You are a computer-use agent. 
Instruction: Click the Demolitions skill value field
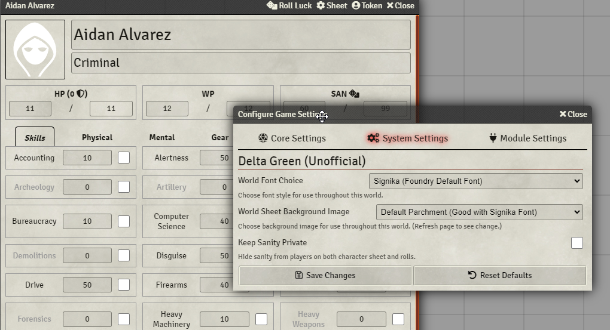coord(87,255)
